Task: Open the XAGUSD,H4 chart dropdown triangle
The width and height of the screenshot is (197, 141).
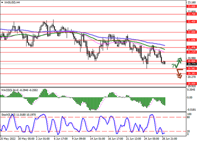Action: (x=2, y=2)
